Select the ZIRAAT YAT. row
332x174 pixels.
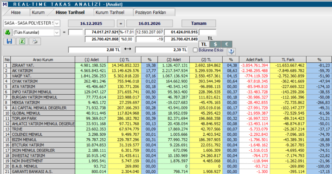coord(167,66)
